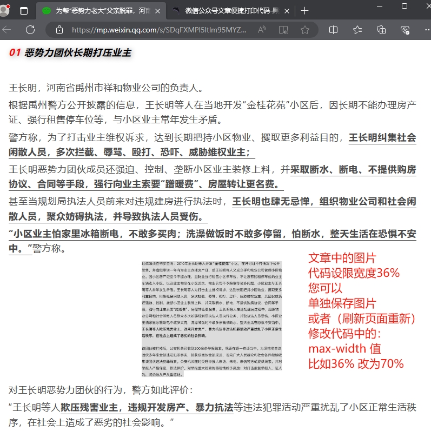
Task: Open Browser essentials heart icon
Action: pos(405,30)
